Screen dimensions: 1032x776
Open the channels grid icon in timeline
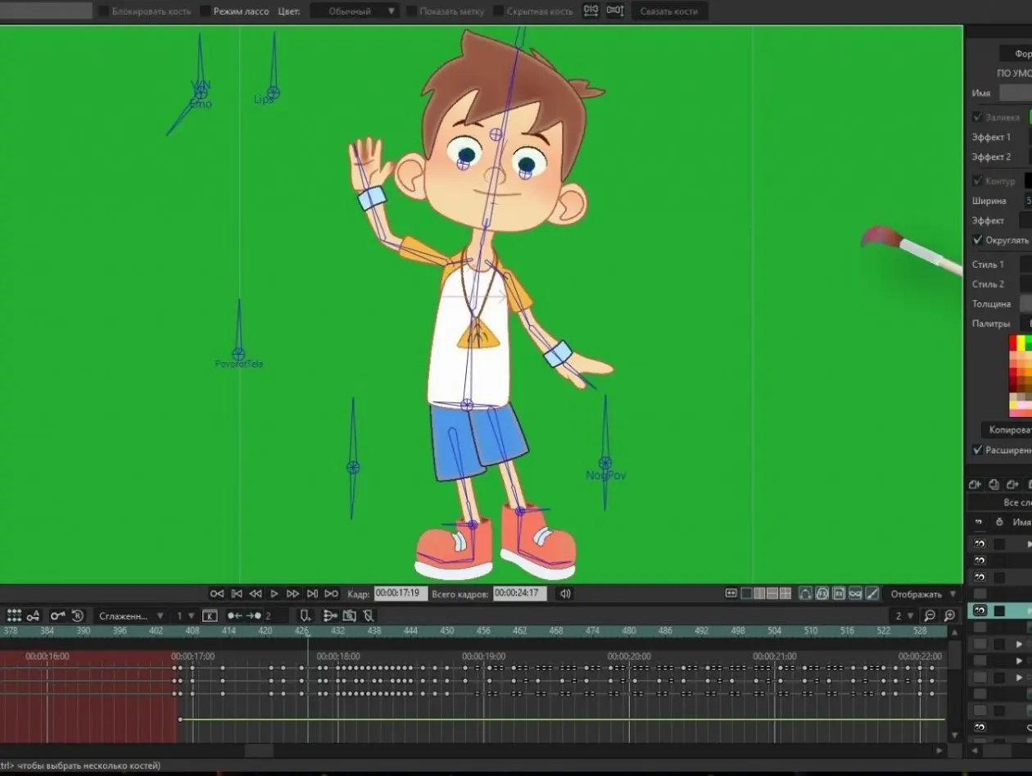point(14,615)
